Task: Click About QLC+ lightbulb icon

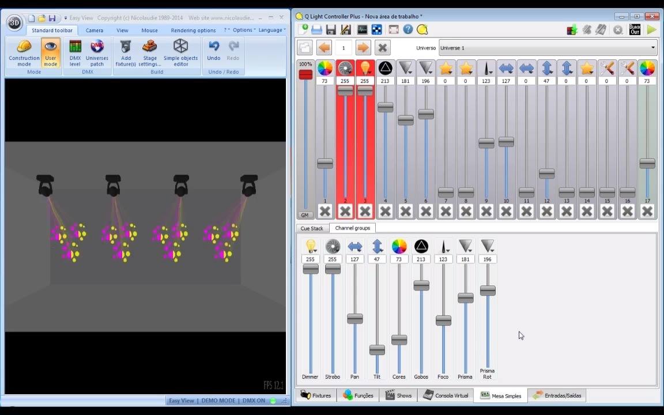Action: 422,29
